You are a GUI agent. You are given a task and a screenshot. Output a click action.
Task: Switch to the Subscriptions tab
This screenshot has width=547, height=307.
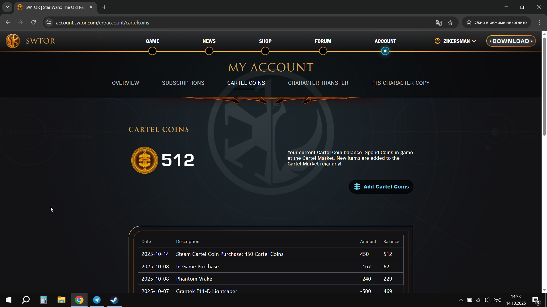183,83
